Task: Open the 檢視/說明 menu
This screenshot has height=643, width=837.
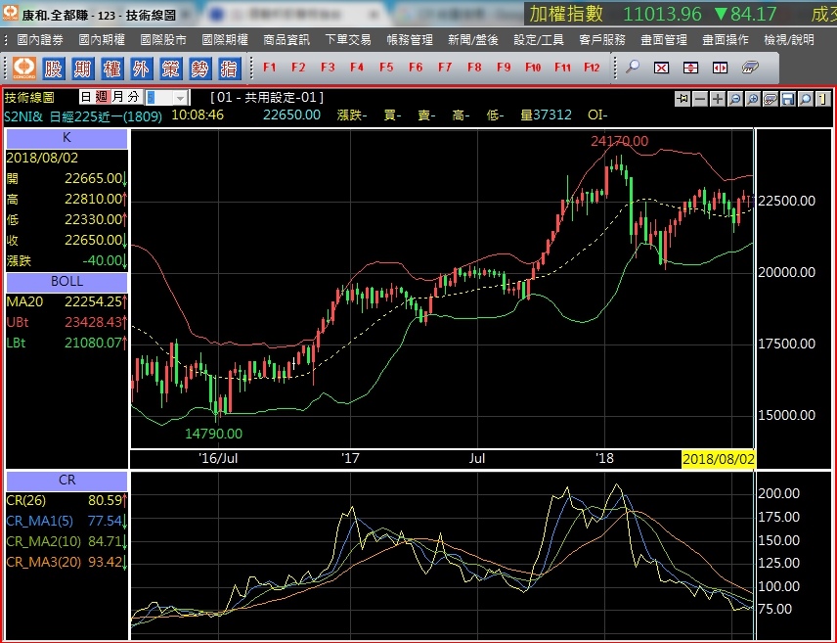Action: [x=789, y=39]
